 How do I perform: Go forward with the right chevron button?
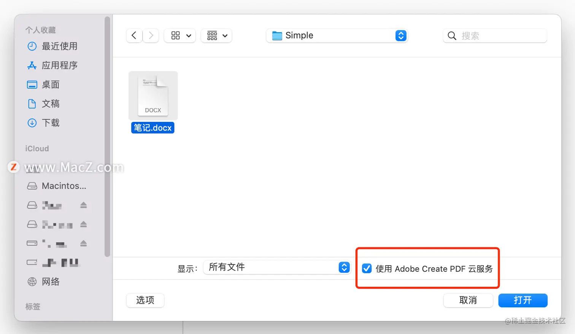(x=151, y=35)
